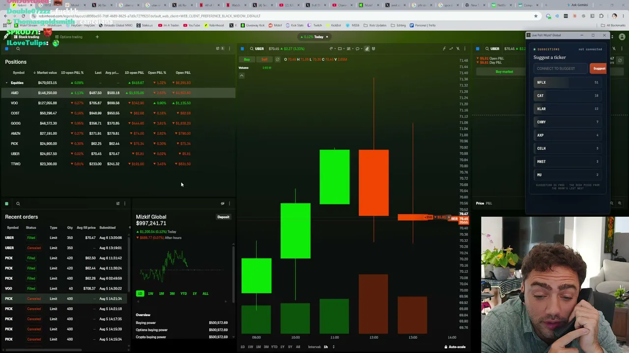Screen dimensions: 629x353
Task: Select the COST position row
Action: coord(118,113)
